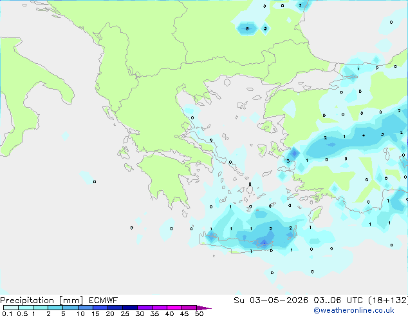Click the 'ECMWF' model label
408x316 pixels.
[104, 301]
